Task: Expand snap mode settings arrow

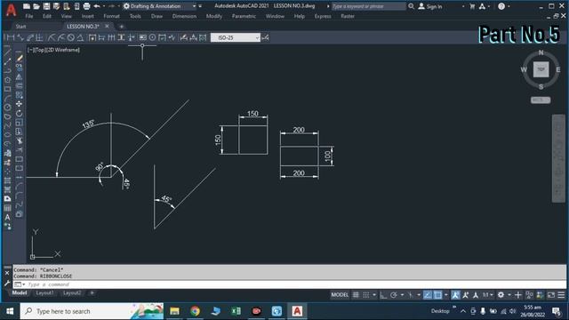Action: tap(374, 295)
